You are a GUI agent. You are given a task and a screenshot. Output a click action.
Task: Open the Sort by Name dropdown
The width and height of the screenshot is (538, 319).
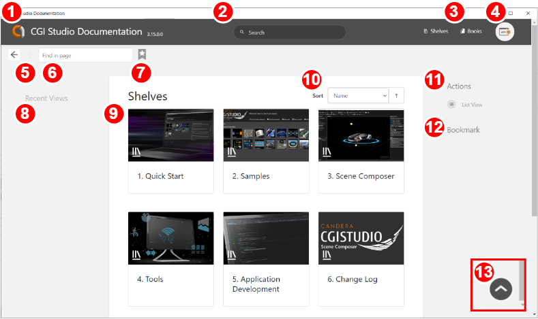pyautogui.click(x=359, y=95)
